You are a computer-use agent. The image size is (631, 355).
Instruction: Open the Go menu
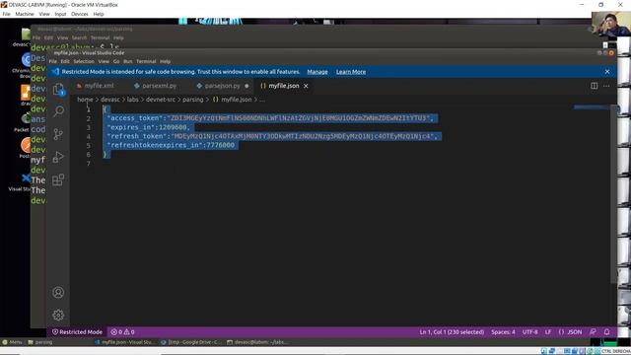pos(116,61)
